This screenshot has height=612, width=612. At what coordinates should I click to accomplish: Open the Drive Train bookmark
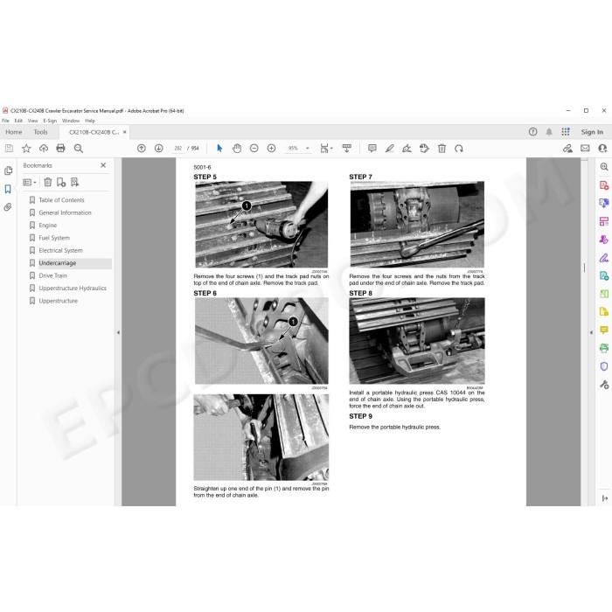pyautogui.click(x=53, y=275)
